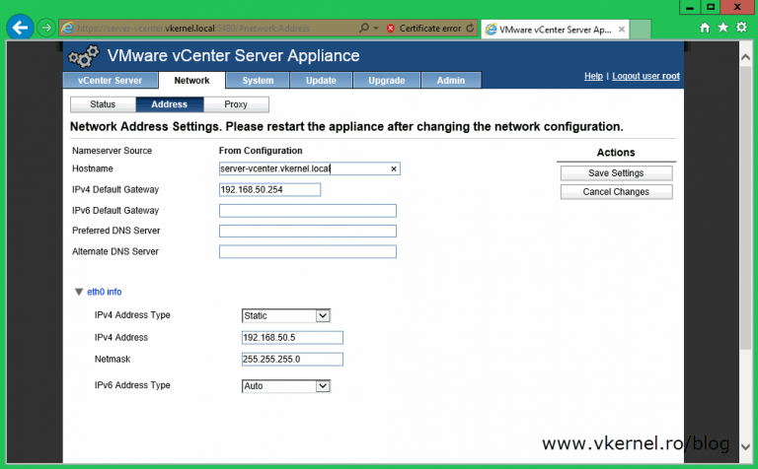758x469 pixels.
Task: Click the vCenter gears logo
Action: [x=84, y=56]
